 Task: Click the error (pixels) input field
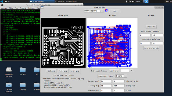click(x=119, y=86)
